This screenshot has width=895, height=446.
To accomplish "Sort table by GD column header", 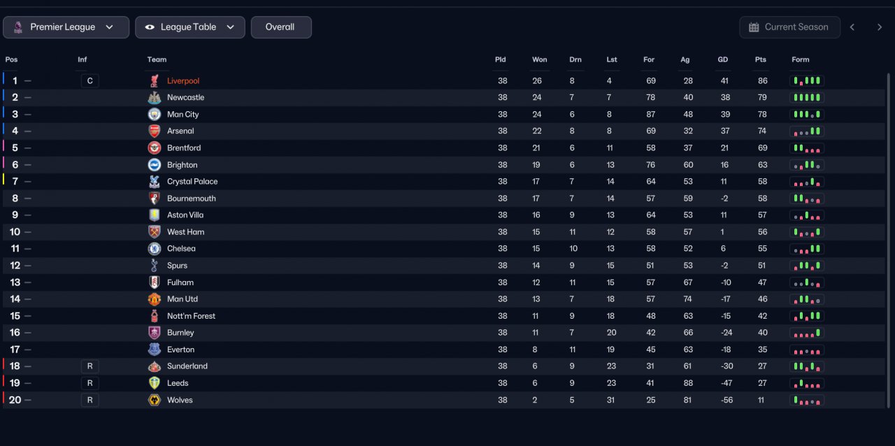I will [723, 59].
